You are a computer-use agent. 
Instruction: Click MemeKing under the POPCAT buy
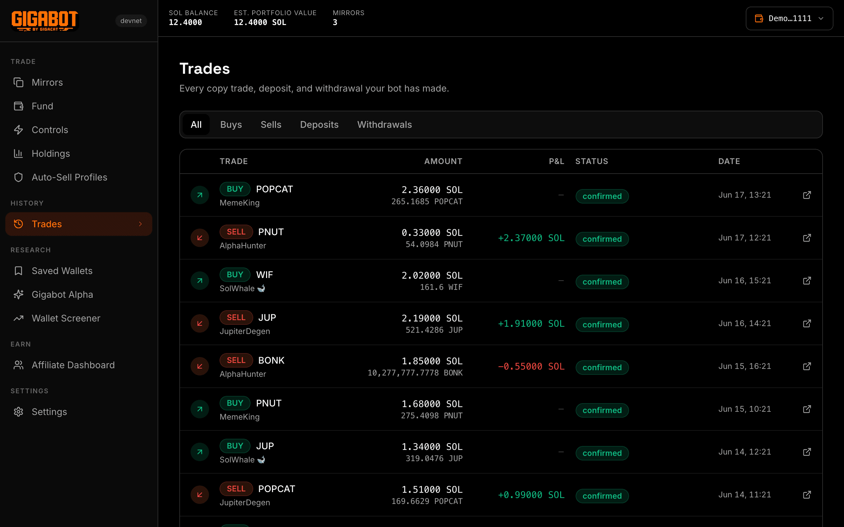tap(240, 203)
